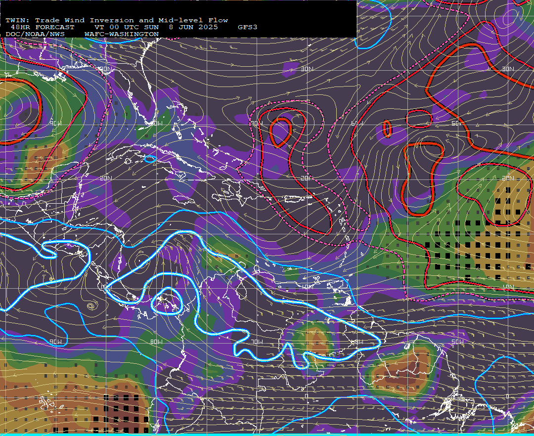This screenshot has height=436, width=534.
Task: Click the '20N' label over the Yucatan
Action: click(106, 177)
